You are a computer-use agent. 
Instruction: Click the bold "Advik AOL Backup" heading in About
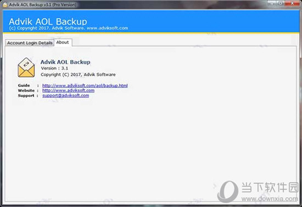tap(65, 62)
